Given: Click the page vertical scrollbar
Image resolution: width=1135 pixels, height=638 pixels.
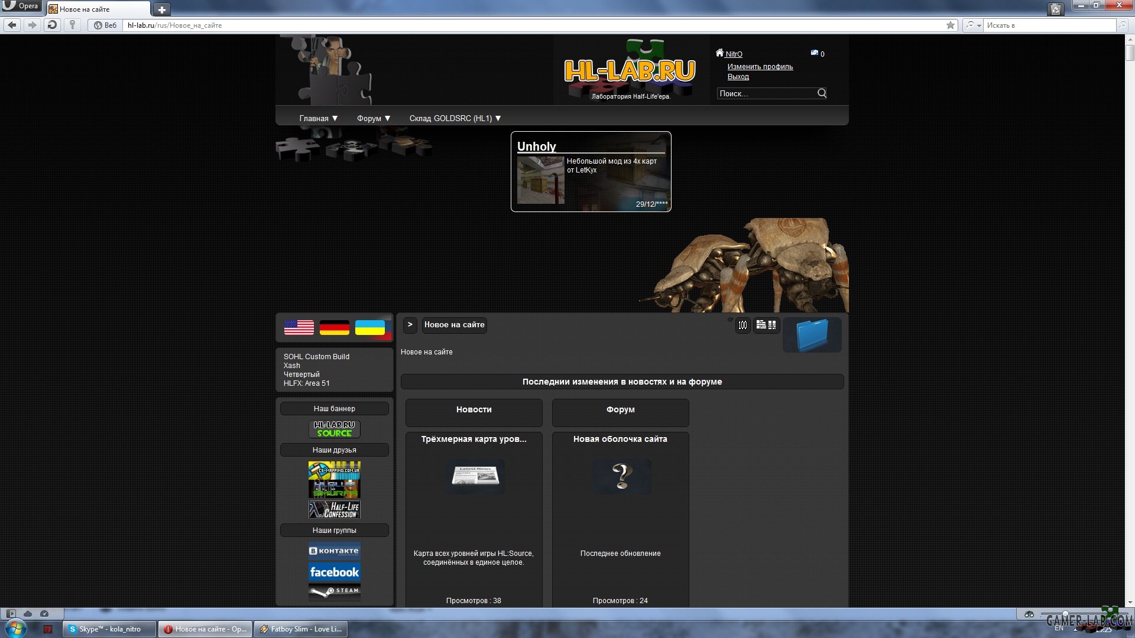Looking at the screenshot, I should tap(1130, 319).
